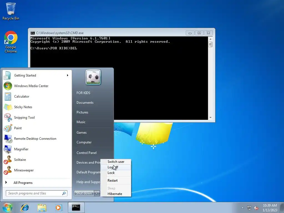Viewport: 284px width, 213px height.
Task: Open Windows Media Player from the taskbar
Action: (59, 207)
